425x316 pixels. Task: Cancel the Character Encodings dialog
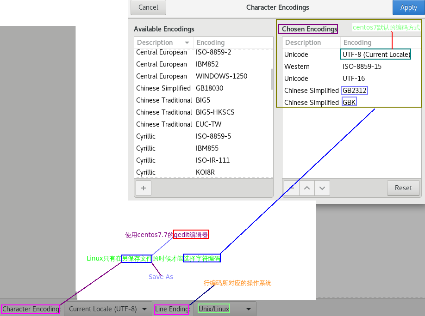148,7
